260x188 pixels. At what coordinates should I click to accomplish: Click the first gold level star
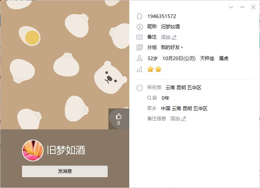150,69
